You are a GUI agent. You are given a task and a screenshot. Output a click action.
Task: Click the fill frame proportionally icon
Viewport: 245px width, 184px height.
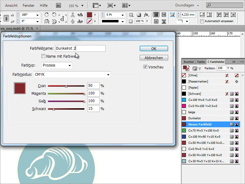coord(202,15)
